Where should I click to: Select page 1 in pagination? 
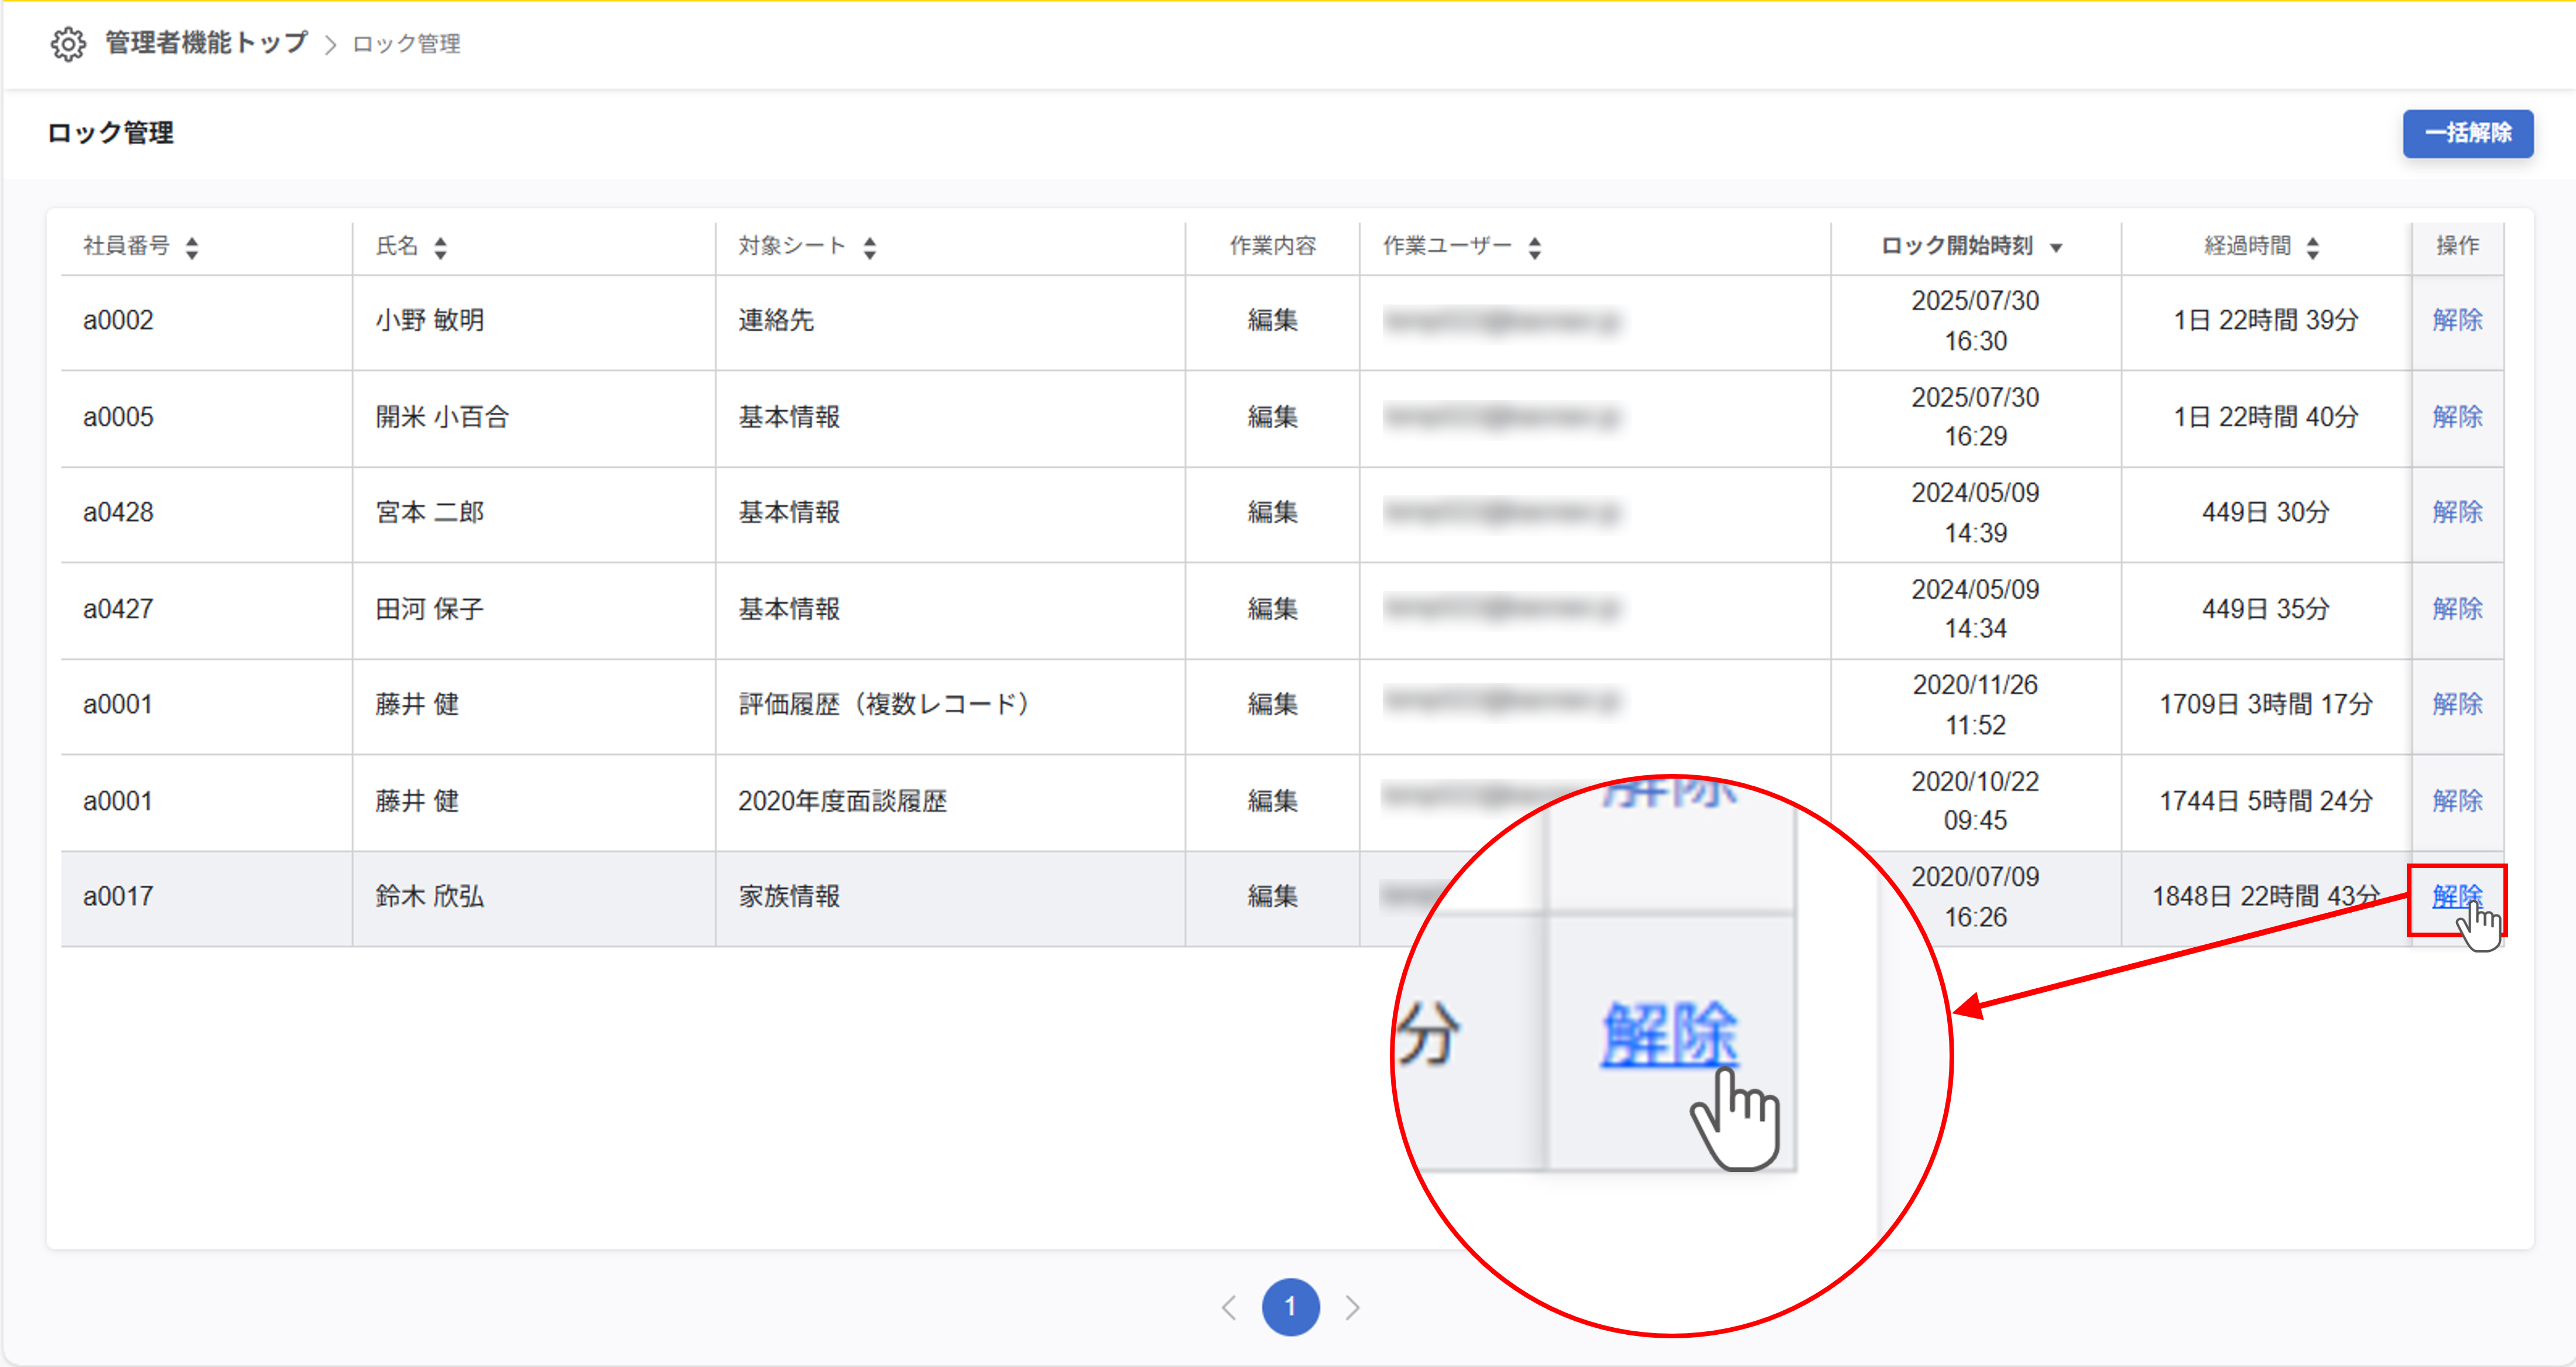(1290, 1307)
